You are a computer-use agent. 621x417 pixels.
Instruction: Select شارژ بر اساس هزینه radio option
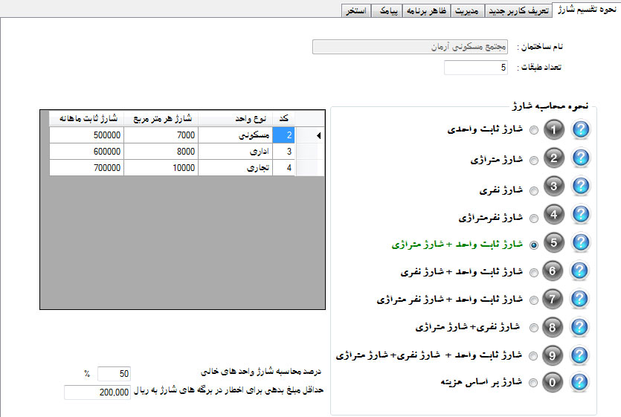tap(533, 383)
